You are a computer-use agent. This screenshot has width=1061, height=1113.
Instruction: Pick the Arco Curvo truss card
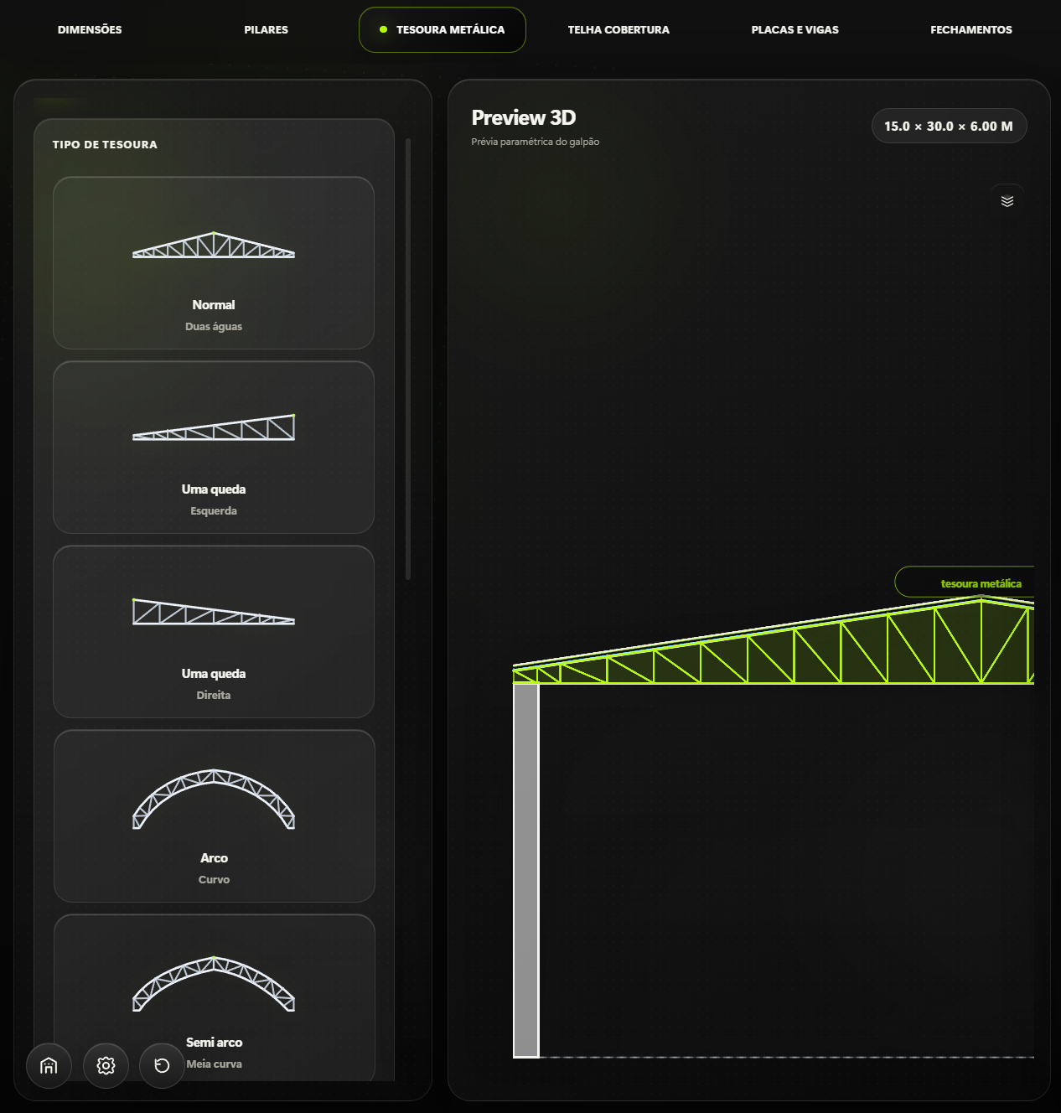(x=214, y=816)
